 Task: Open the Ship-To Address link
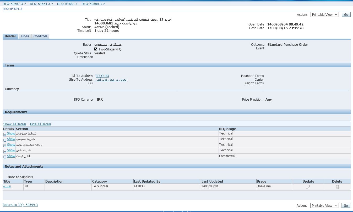coord(111,80)
